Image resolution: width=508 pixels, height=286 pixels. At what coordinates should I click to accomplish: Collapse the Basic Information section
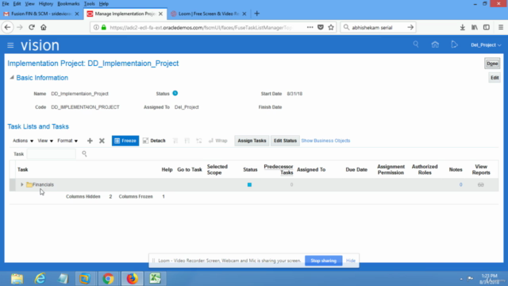(12, 78)
